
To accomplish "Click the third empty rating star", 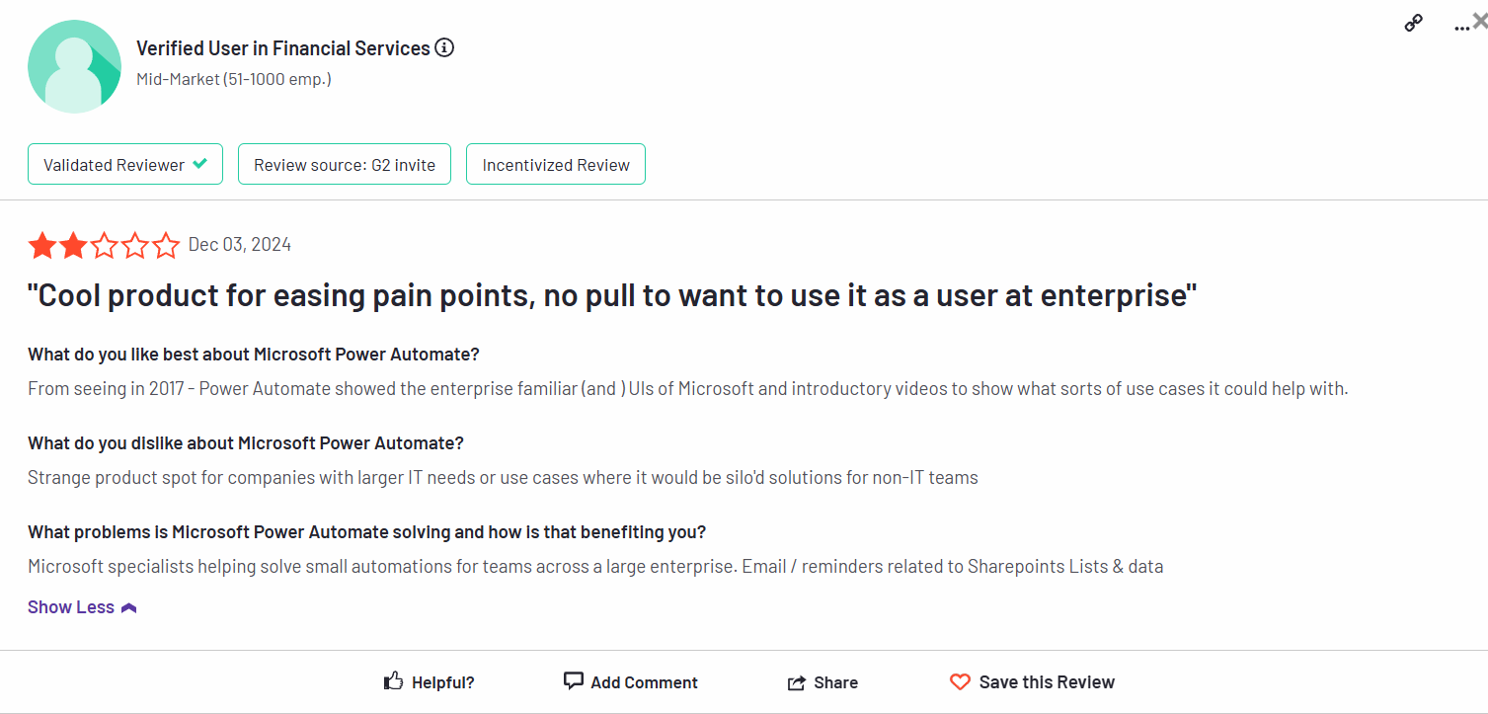I will click(104, 245).
